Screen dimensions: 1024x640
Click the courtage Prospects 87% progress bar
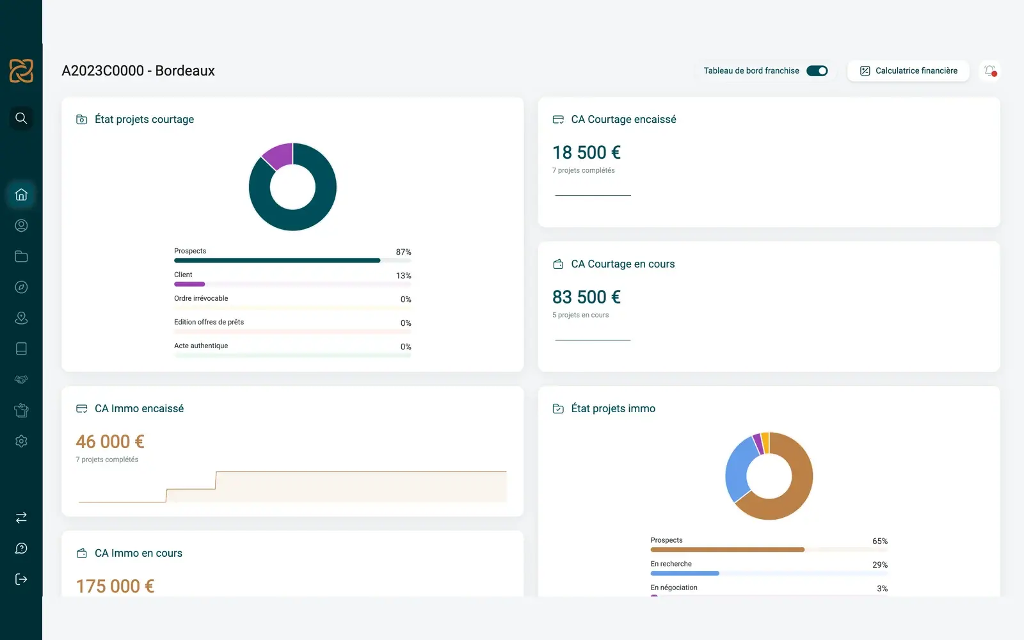coord(292,260)
